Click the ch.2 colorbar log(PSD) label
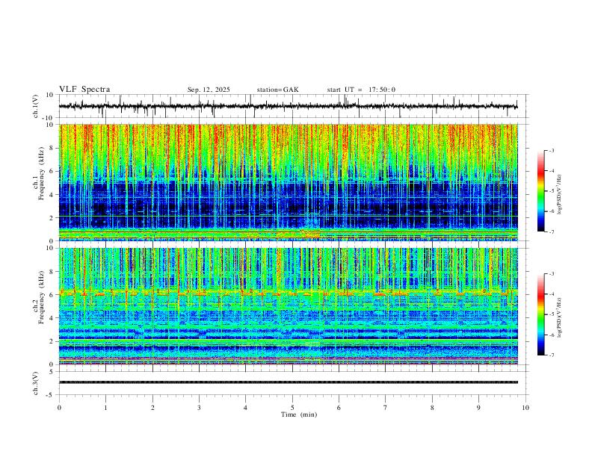592x457 pixels. [x=559, y=318]
